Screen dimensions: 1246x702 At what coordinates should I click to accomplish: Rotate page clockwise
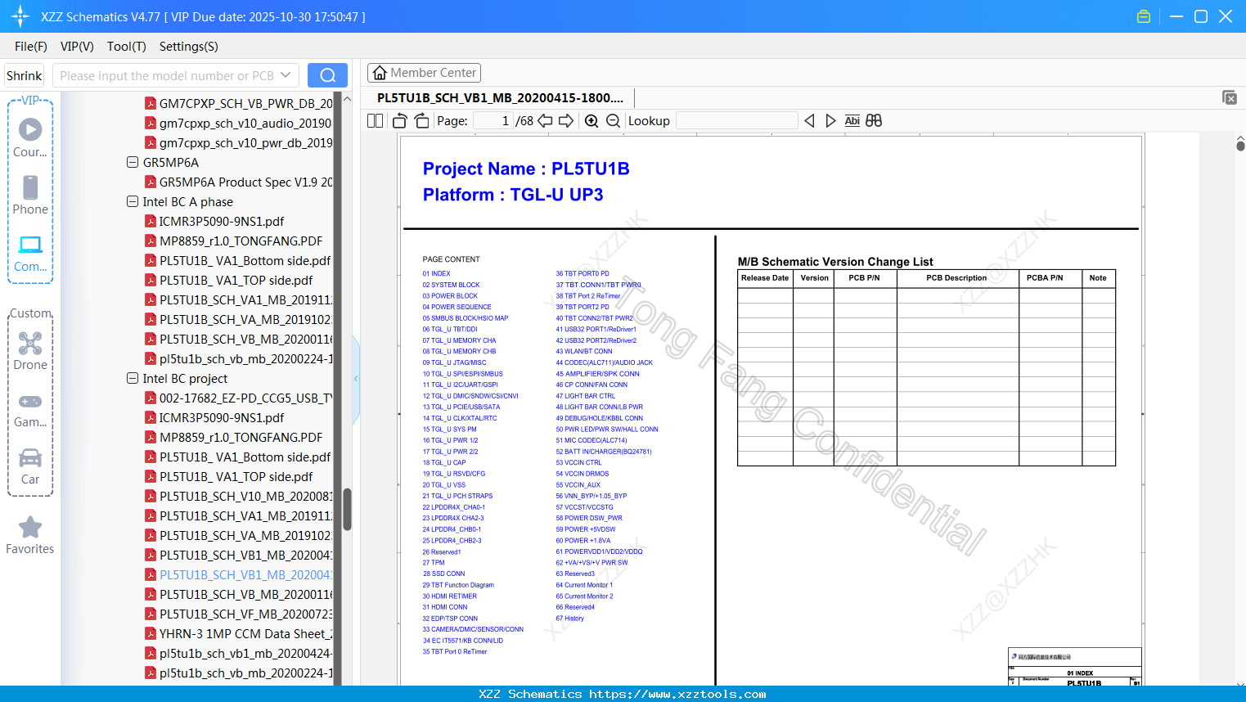tap(422, 121)
